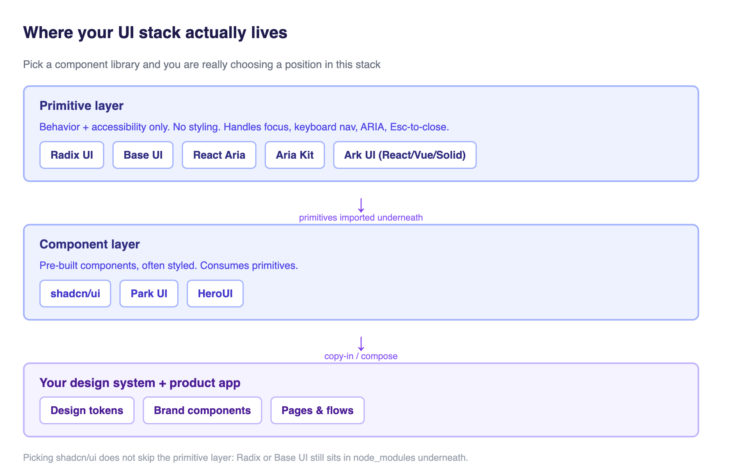Select the shadcn/ui chip
Image resolution: width=755 pixels, height=469 pixels.
75,294
